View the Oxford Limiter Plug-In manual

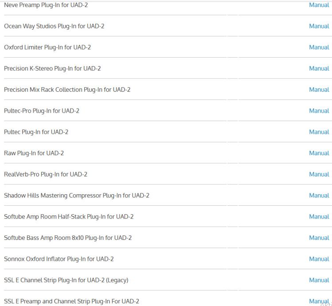tap(319, 47)
